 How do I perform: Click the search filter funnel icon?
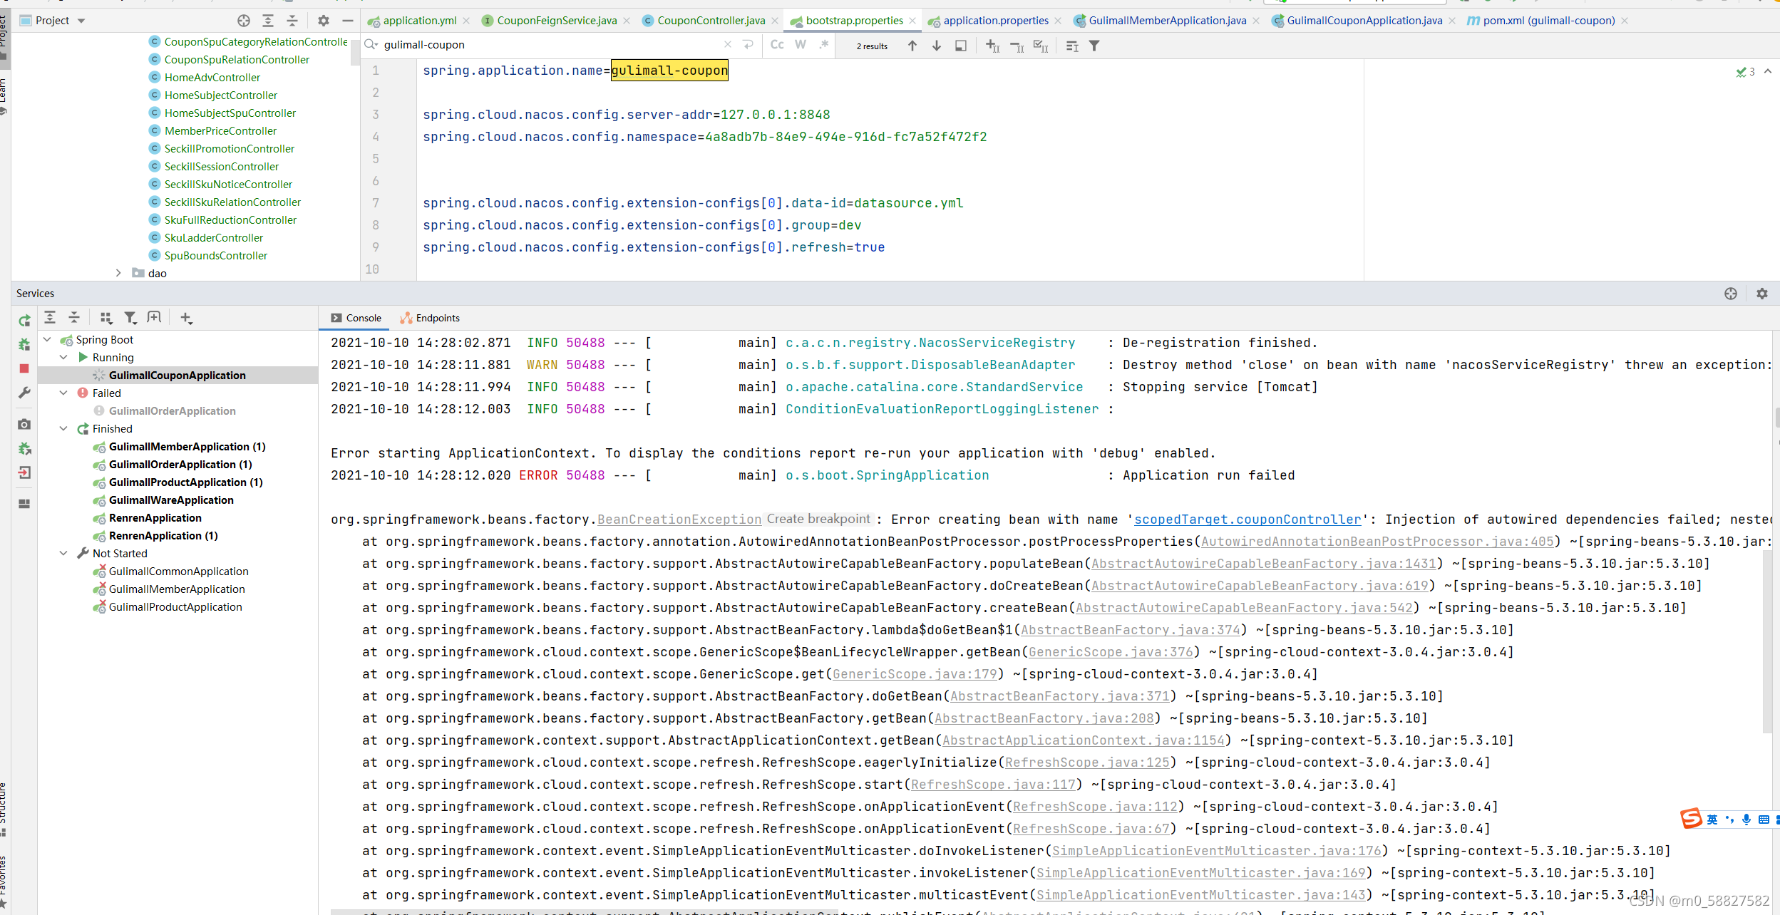click(x=1094, y=46)
